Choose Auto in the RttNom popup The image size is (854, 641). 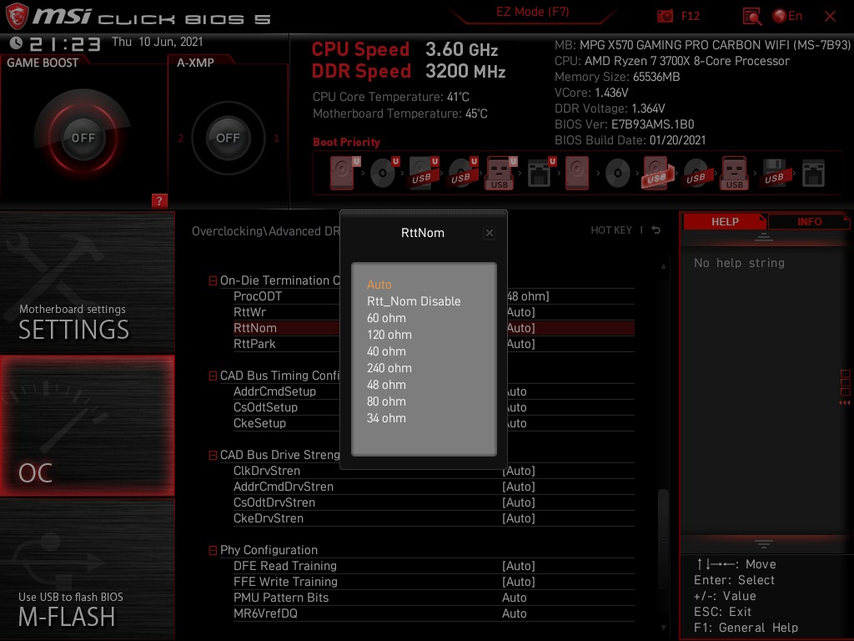coord(379,285)
